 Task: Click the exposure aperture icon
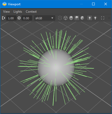tap(19, 18)
